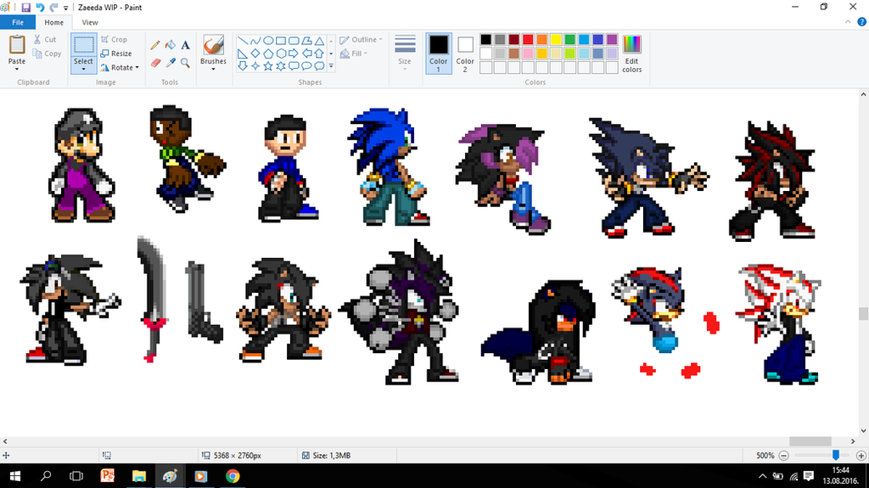The height and width of the screenshot is (488, 869).
Task: Choose the Curve shape
Action: pos(255,41)
